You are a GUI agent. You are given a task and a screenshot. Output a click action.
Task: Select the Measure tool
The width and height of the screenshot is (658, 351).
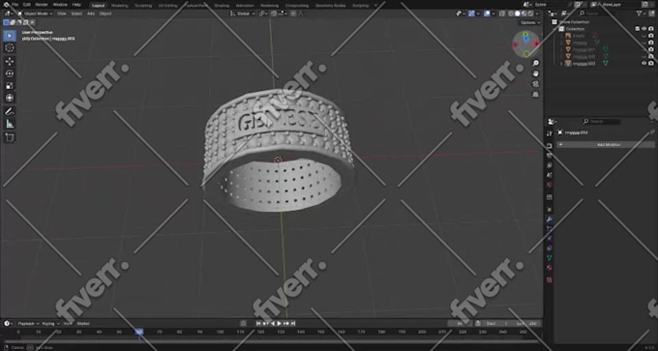tap(10, 124)
